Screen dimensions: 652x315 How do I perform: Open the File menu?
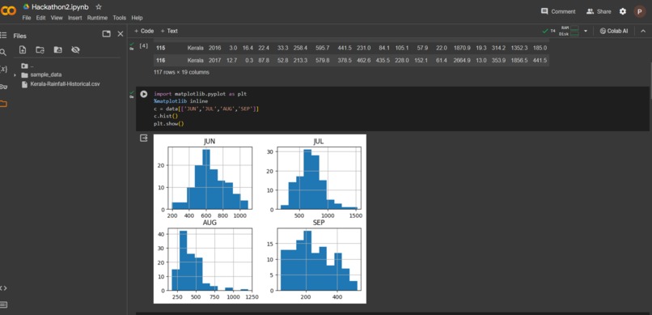pyautogui.click(x=27, y=18)
